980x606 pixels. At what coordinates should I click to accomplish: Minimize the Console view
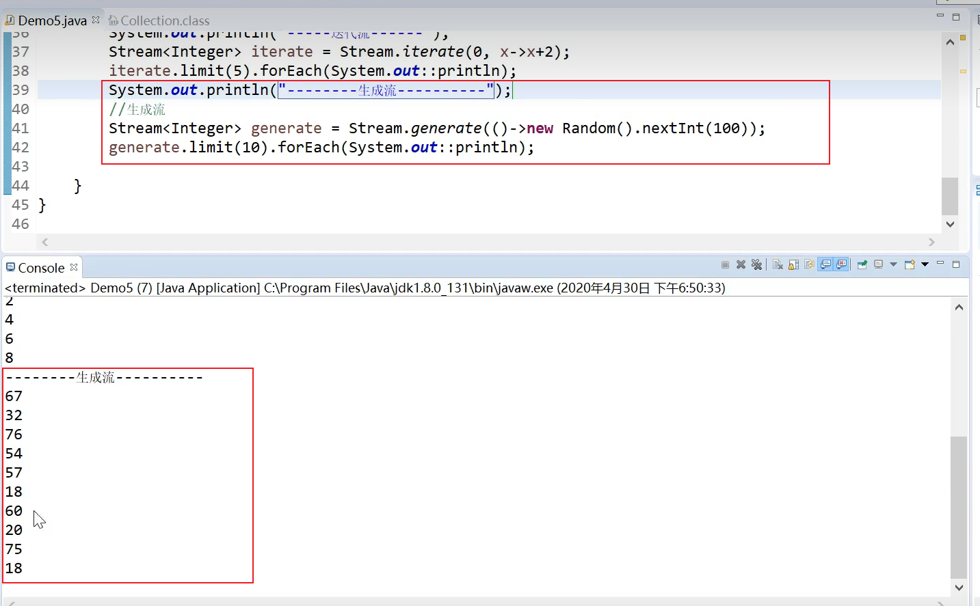[940, 264]
